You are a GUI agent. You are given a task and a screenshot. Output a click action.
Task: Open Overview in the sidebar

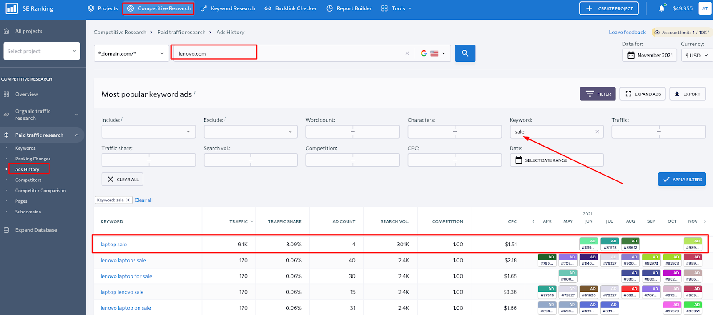[26, 94]
